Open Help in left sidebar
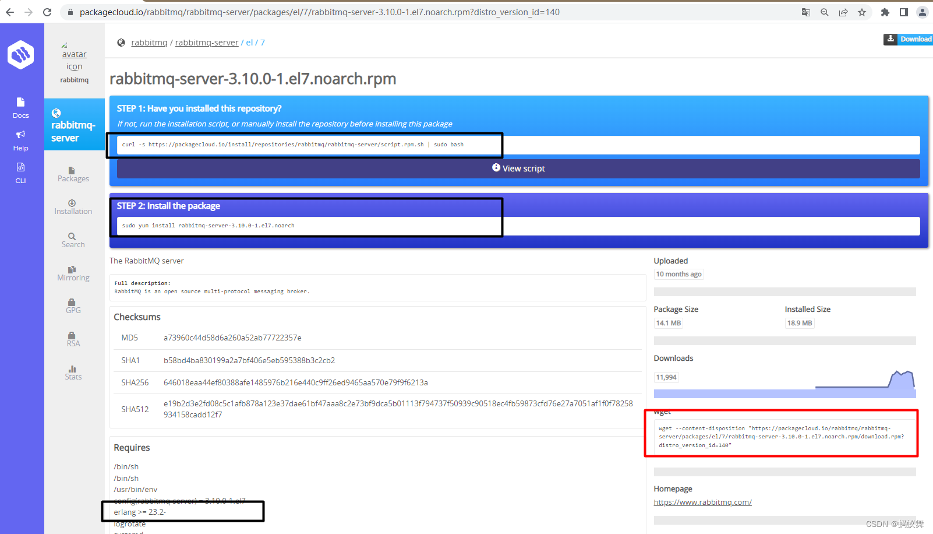933x534 pixels. coord(20,140)
